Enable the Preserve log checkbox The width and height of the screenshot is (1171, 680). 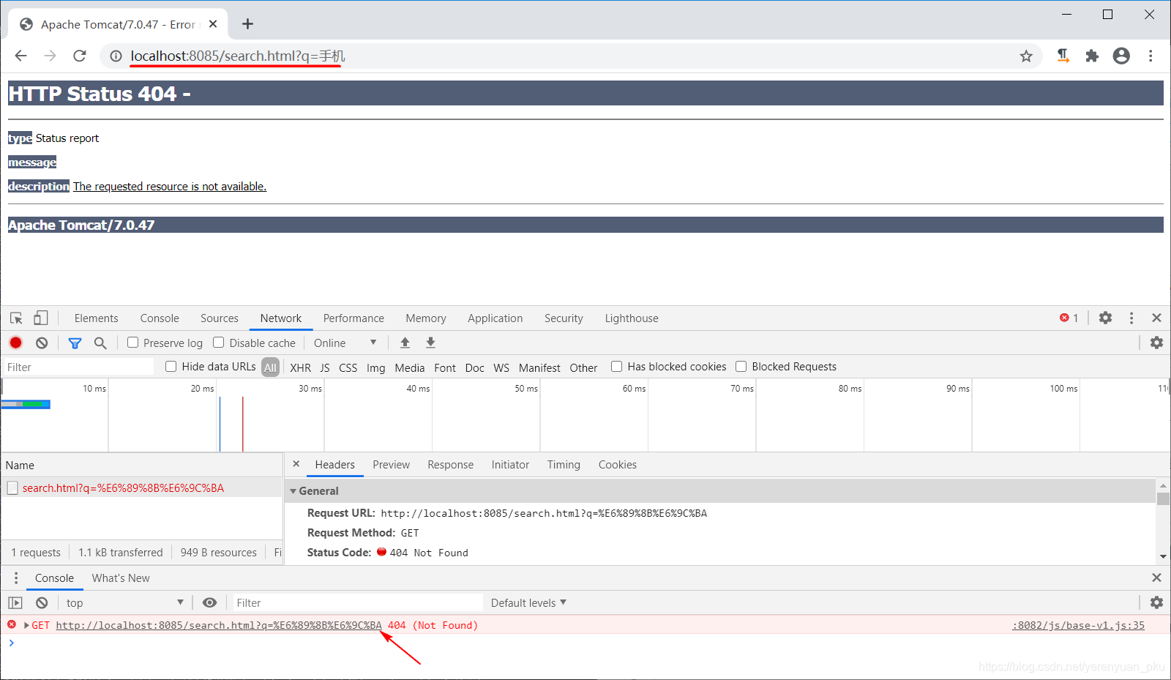[132, 343]
